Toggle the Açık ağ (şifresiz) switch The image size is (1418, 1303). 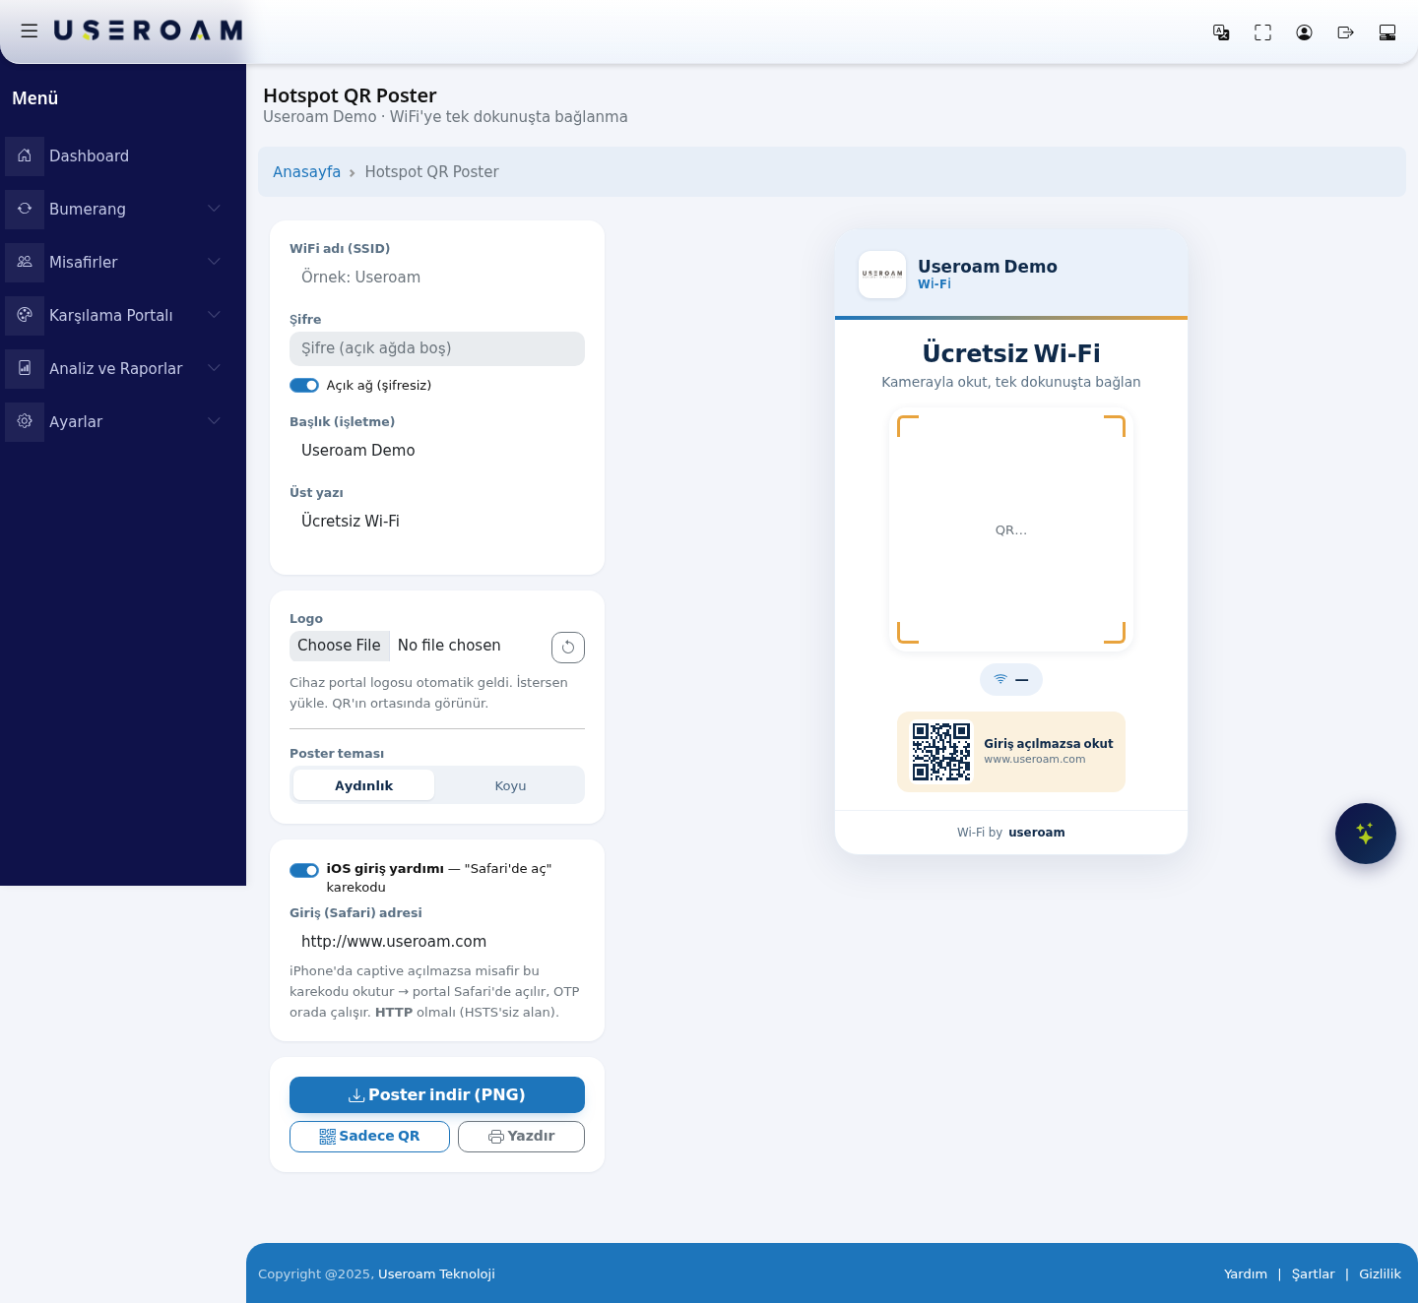(x=304, y=385)
